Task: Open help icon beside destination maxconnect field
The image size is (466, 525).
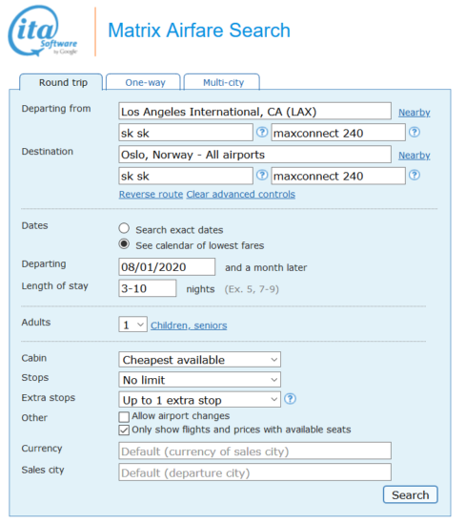Action: [415, 175]
